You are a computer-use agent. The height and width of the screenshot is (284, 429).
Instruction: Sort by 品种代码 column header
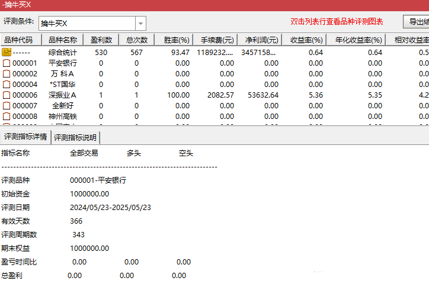point(22,40)
